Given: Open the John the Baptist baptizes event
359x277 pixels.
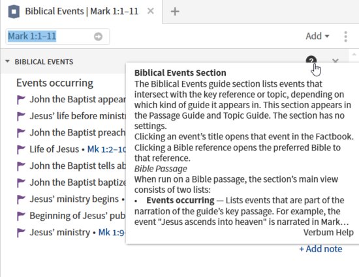Looking at the screenshot, I should 78,182.
